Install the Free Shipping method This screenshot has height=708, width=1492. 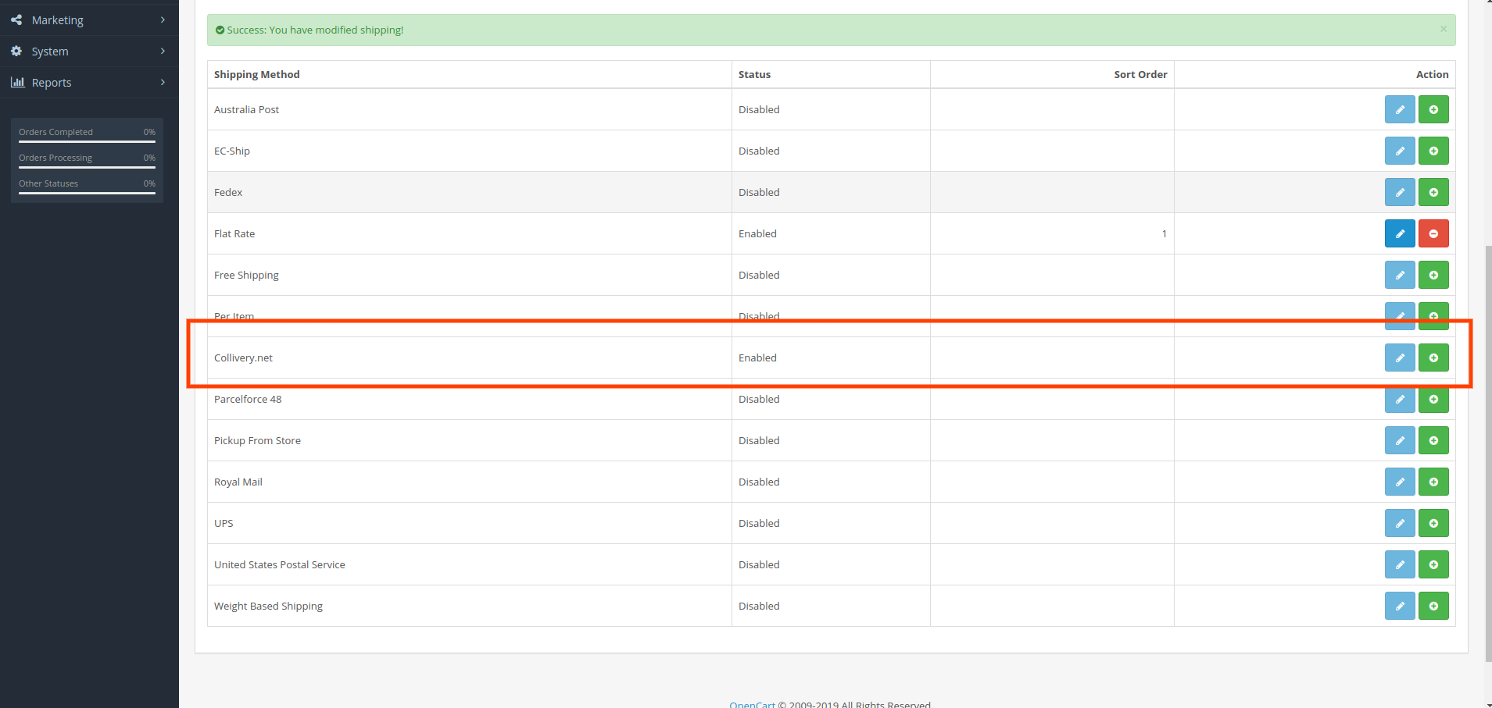point(1433,275)
